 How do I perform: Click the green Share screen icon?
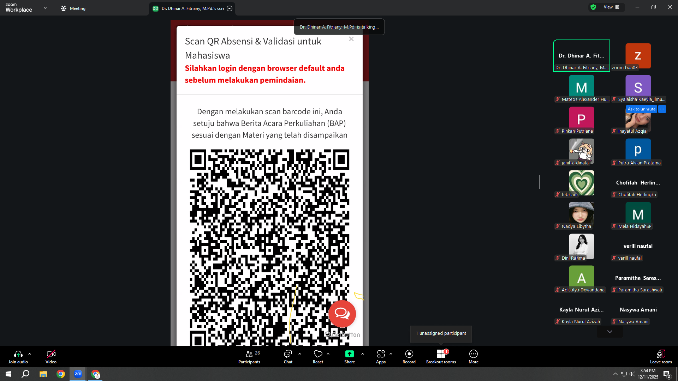350,354
